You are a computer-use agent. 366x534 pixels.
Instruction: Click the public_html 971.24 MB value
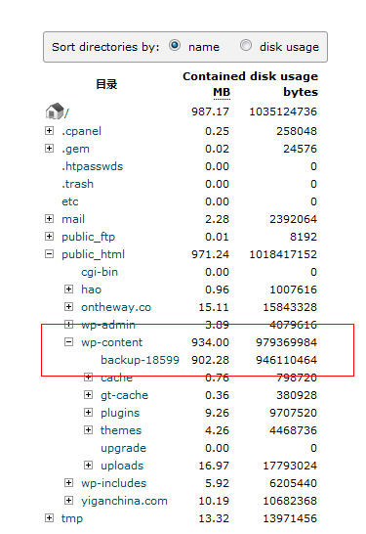[x=211, y=254]
